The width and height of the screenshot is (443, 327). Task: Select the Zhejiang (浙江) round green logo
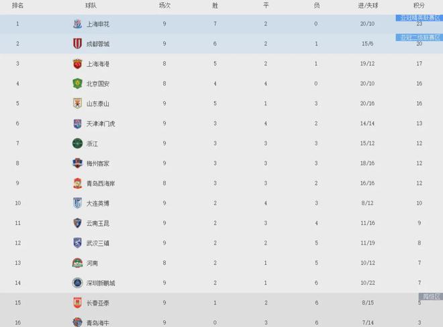(x=77, y=143)
